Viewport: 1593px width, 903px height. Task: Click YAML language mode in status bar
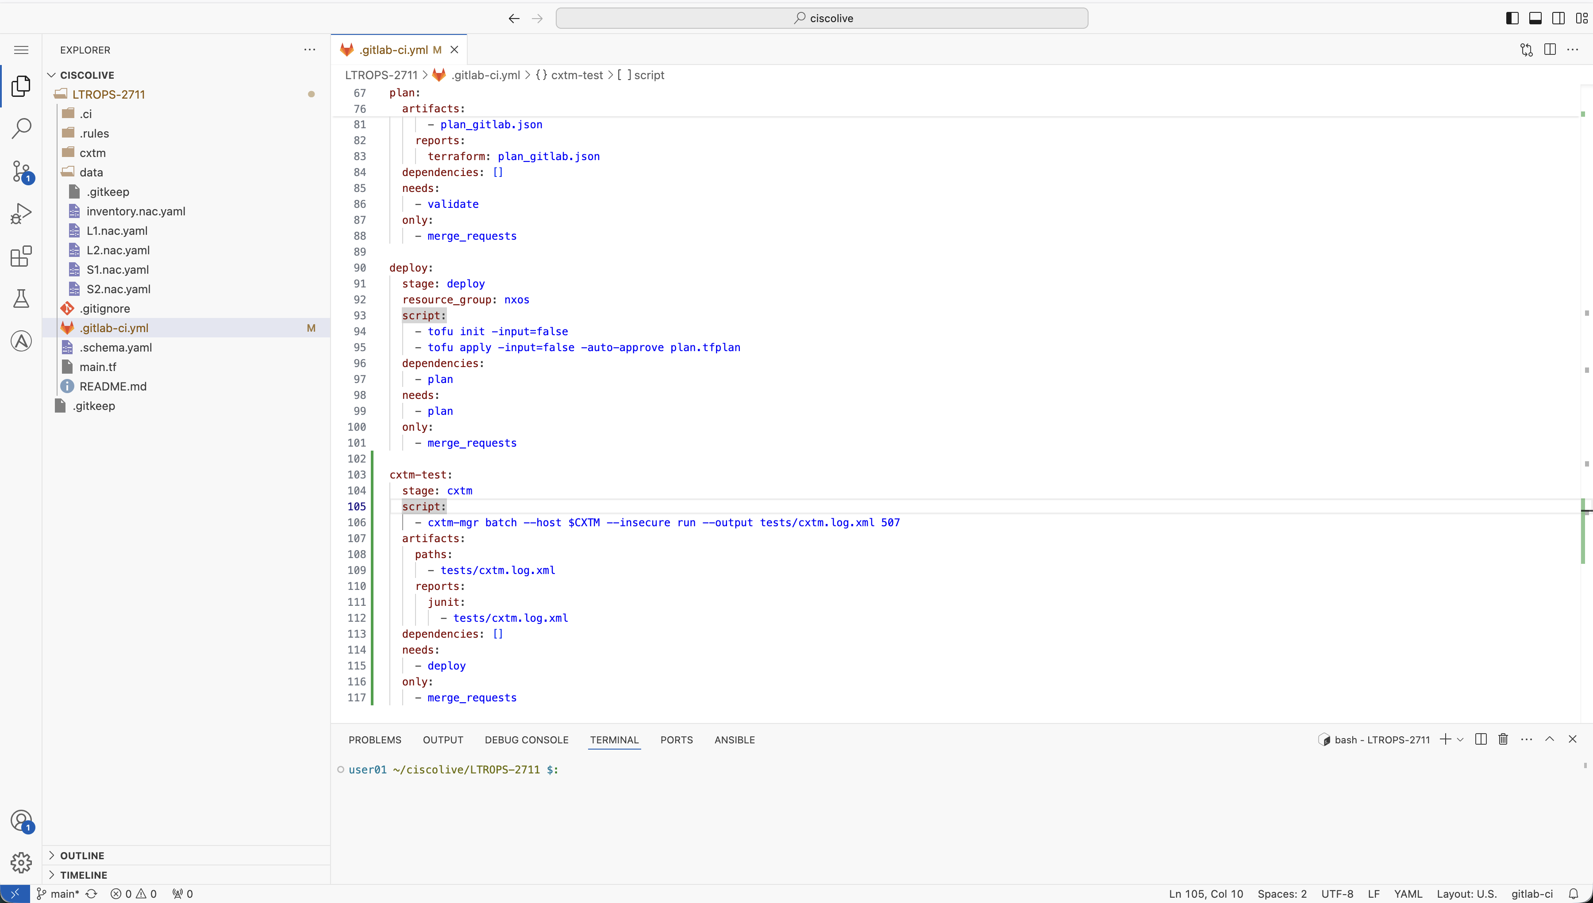pyautogui.click(x=1408, y=894)
